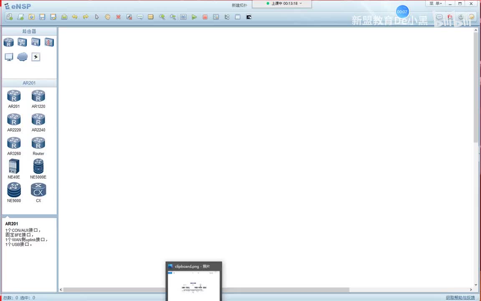Save the current topology
This screenshot has height=301, width=481.
coord(42,17)
